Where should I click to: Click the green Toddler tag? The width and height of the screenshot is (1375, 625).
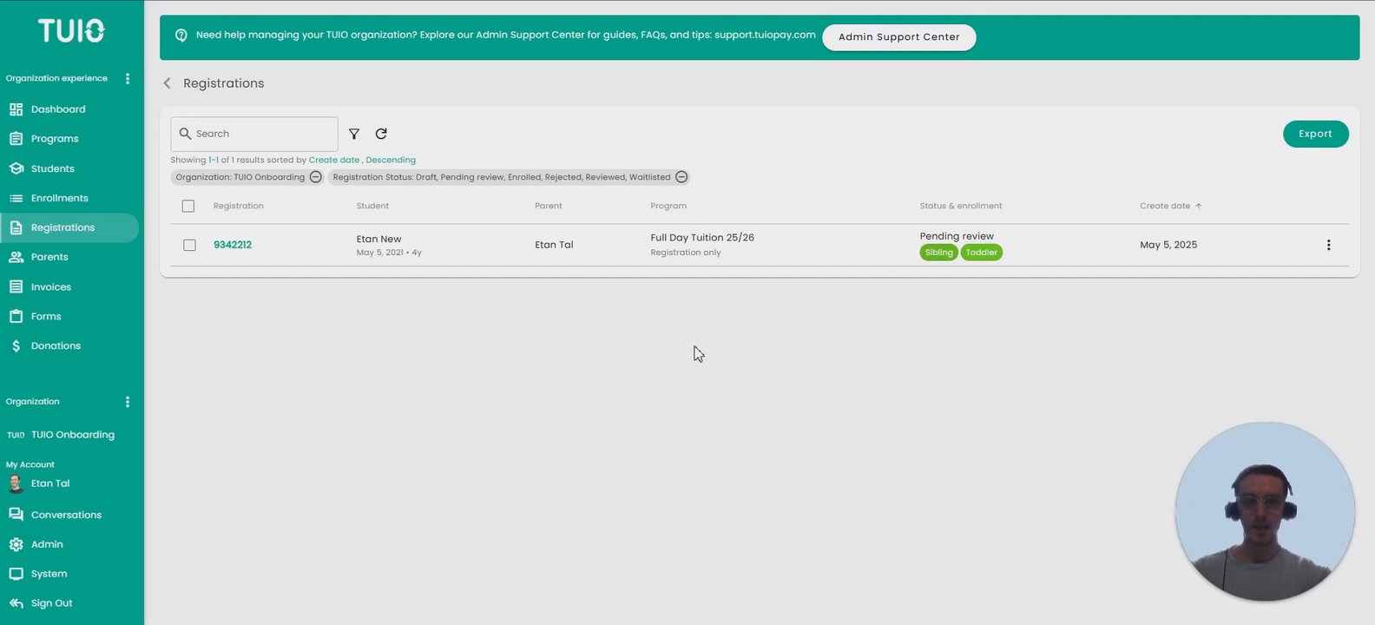click(982, 253)
